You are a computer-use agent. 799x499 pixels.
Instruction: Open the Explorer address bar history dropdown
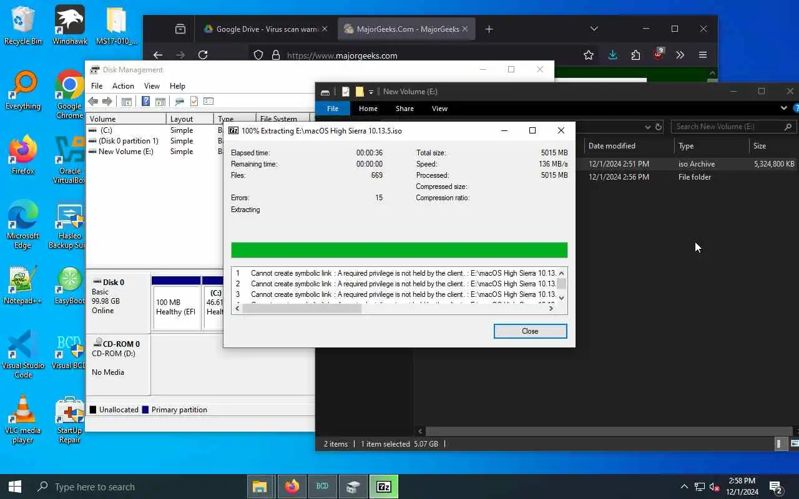[x=648, y=127]
